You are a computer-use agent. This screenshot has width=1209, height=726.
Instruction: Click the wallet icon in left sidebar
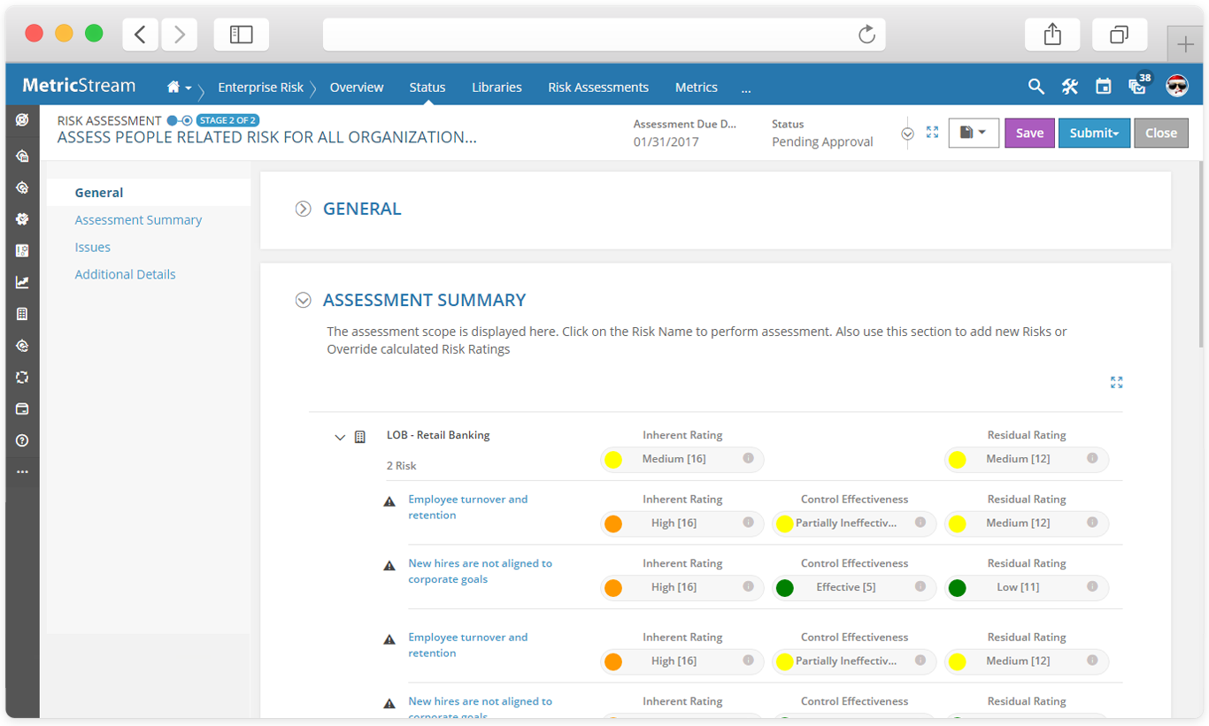pyautogui.click(x=22, y=408)
